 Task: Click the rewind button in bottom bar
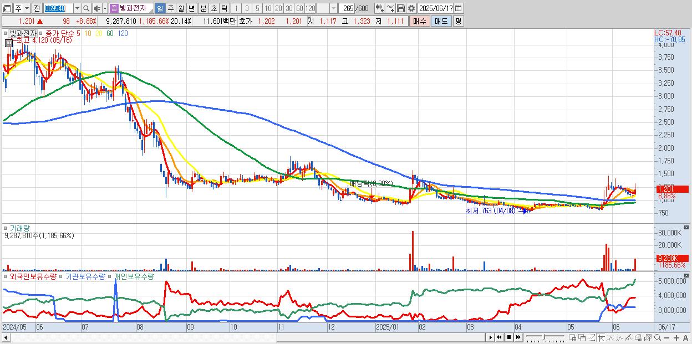(x=499, y=337)
